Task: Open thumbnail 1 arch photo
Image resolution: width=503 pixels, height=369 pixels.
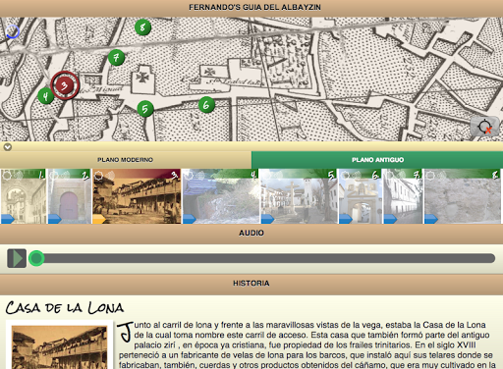Action: (24, 196)
